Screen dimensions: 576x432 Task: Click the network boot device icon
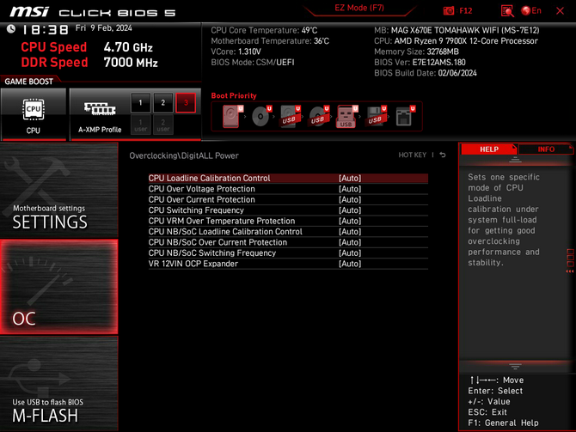[405, 116]
